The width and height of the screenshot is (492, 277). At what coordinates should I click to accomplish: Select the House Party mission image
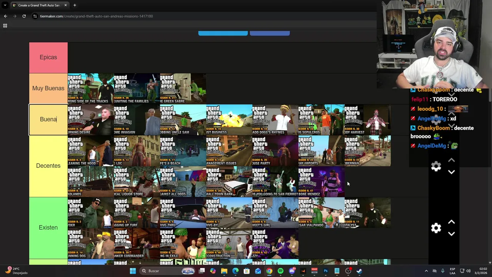[275, 150]
